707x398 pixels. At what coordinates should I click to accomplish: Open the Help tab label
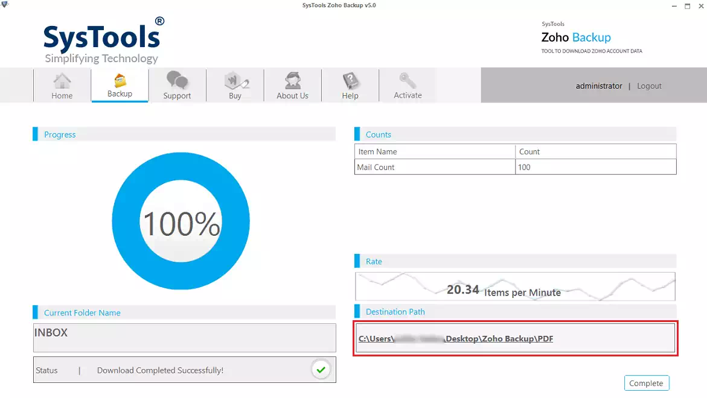coord(350,95)
